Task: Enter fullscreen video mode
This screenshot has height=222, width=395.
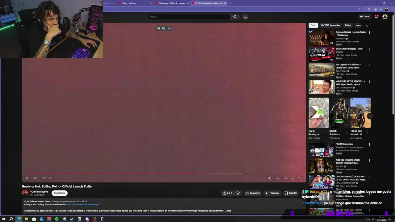Action: click(x=300, y=178)
